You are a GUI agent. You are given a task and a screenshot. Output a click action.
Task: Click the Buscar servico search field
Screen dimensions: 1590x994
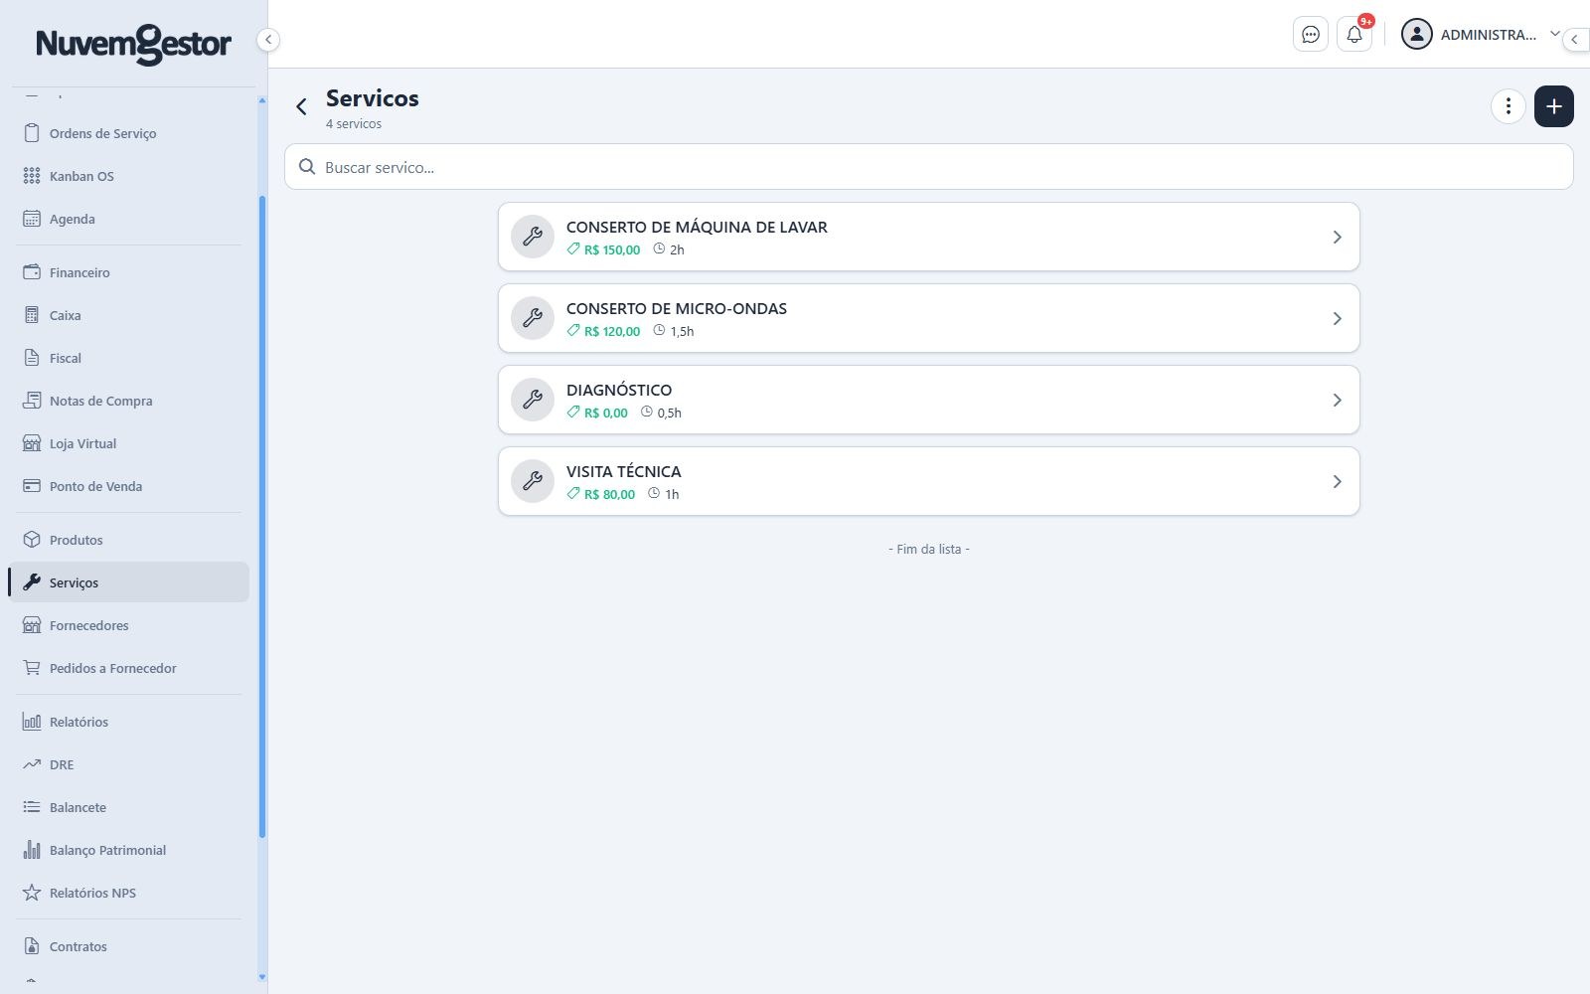(928, 167)
